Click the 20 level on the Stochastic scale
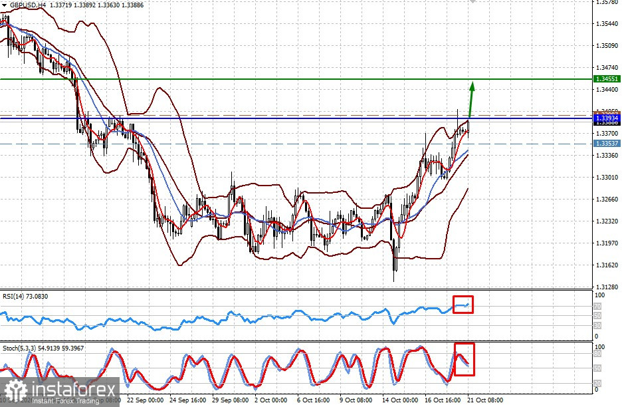 coord(597,383)
